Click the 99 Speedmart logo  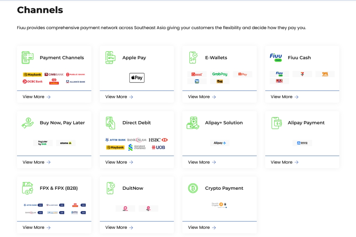(x=325, y=74)
